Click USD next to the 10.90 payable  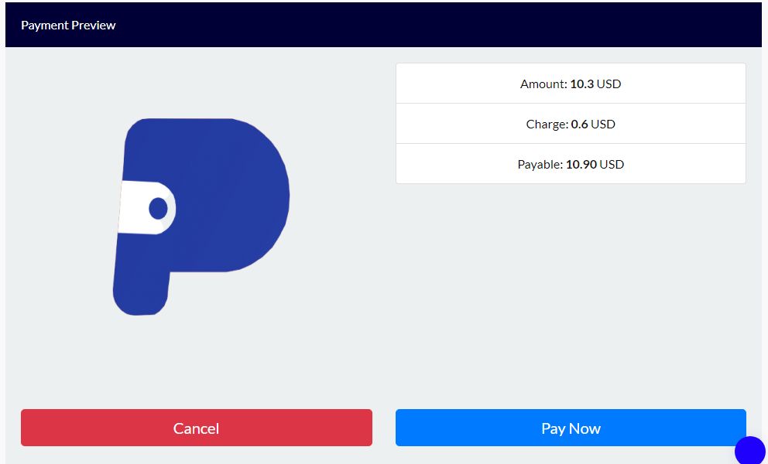[612, 164]
